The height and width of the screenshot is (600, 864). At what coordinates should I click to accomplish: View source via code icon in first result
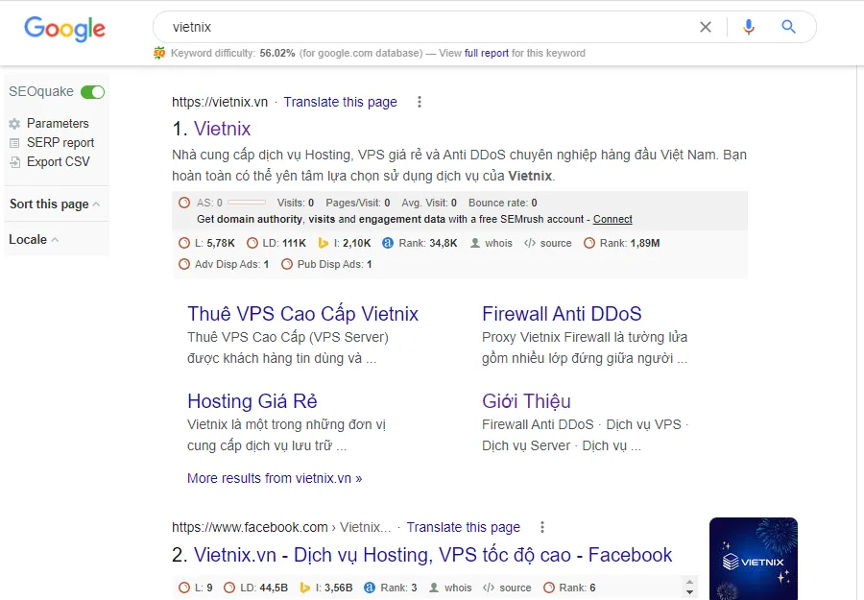pos(530,243)
